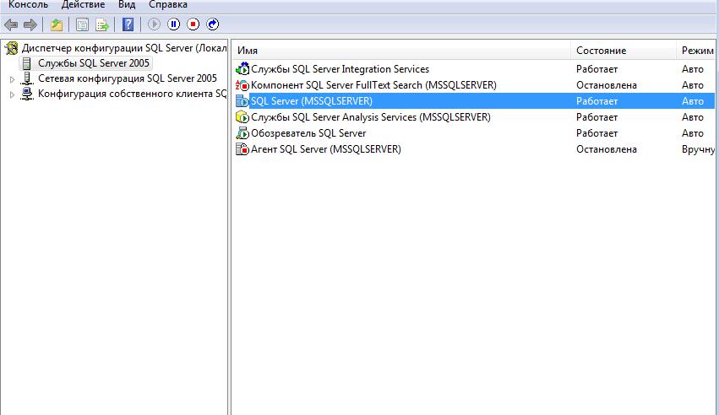Click Авто mode of Обозреватель SQL Server
719x415 pixels.
click(x=693, y=133)
